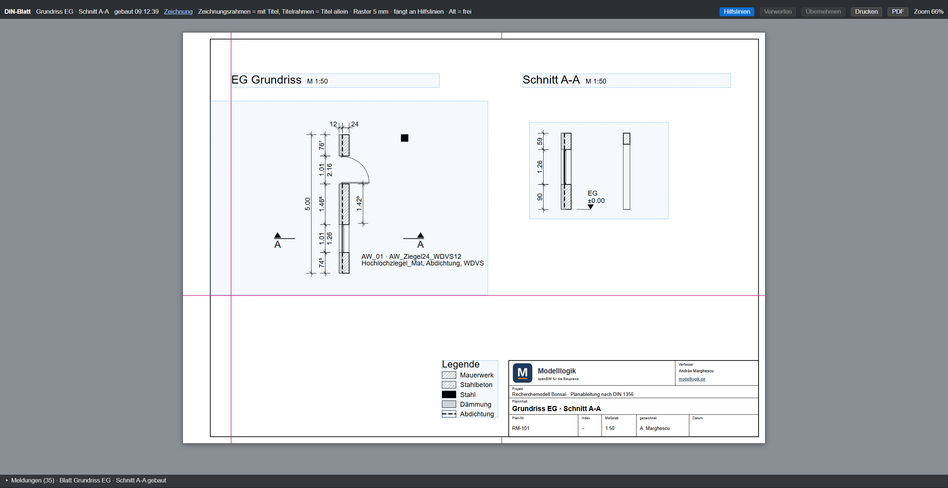Click the Projekt line Recherchemodell Bonsai
The image size is (948, 488).
573,394
